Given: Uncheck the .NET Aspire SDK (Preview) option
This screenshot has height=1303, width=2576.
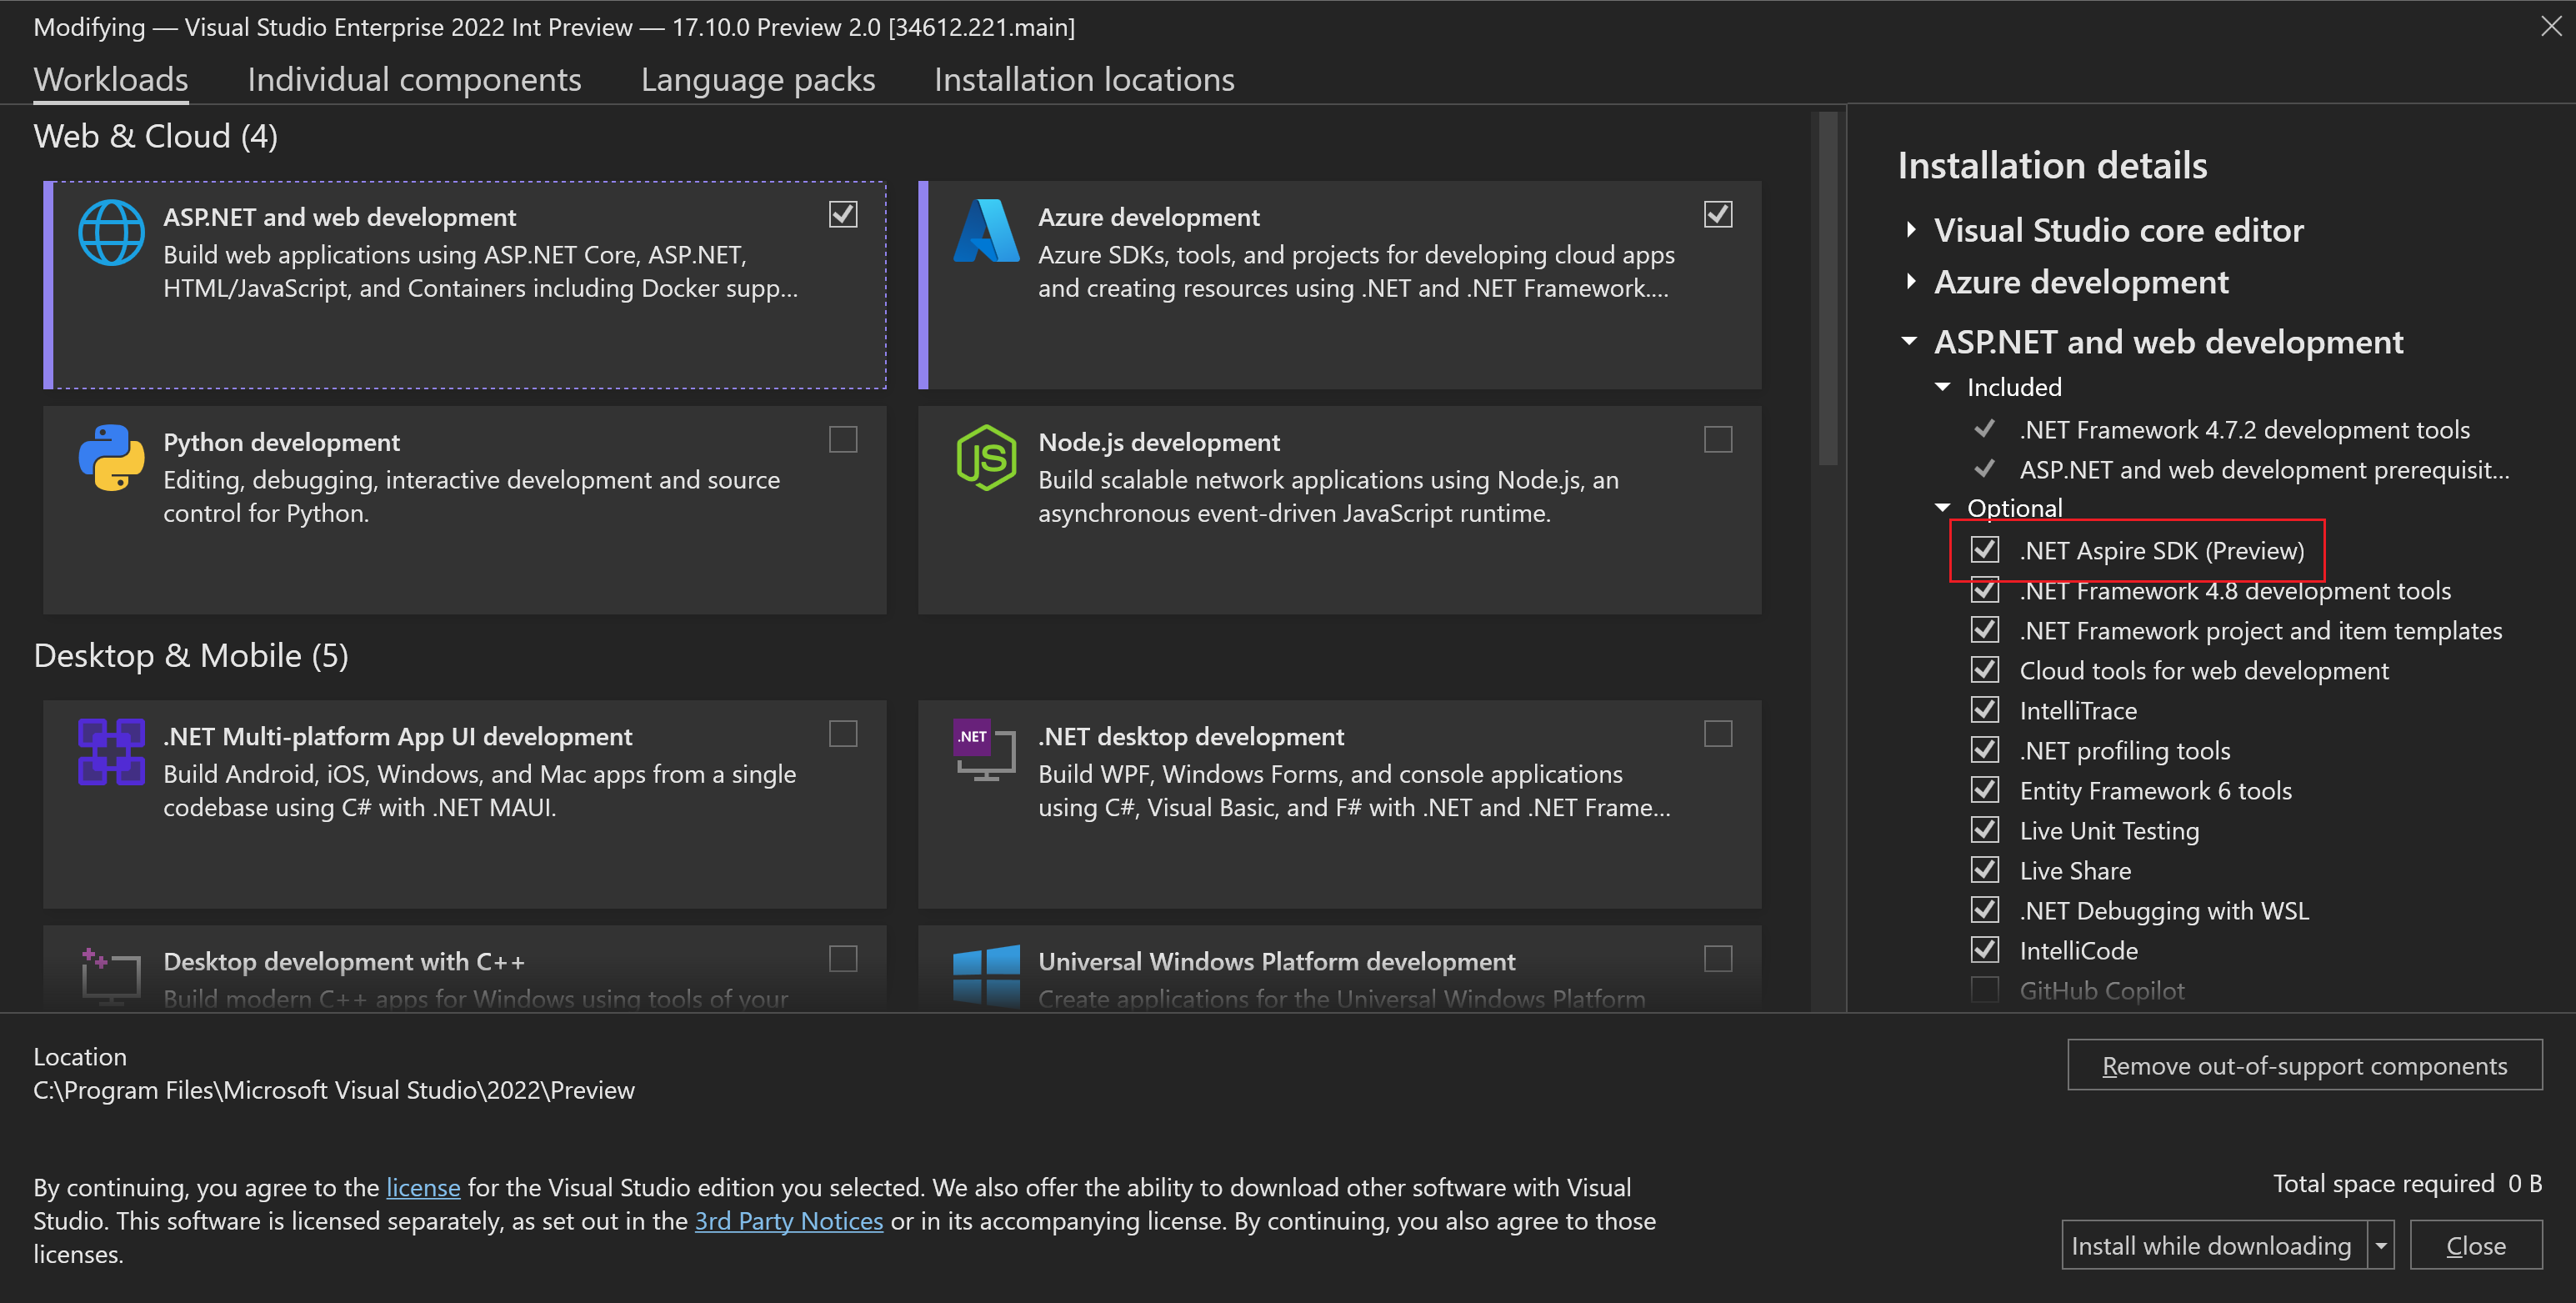Looking at the screenshot, I should 1985,549.
